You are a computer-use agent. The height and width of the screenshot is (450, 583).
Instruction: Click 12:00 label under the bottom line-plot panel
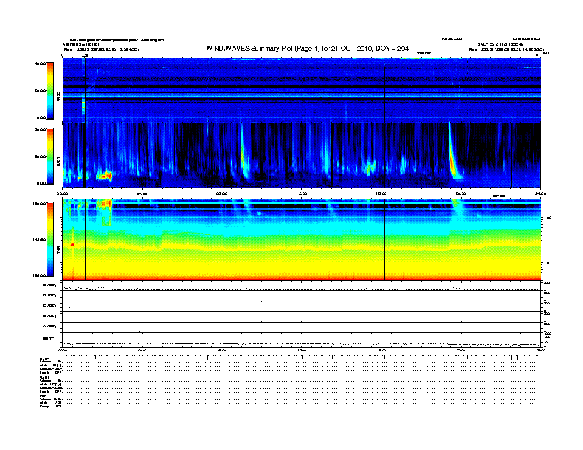click(302, 350)
